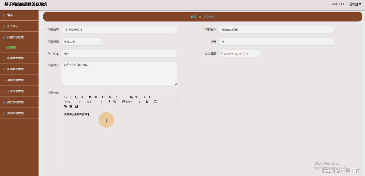Expand the 问题类型管理 sidebar menu
The width and height of the screenshot is (365, 176).
pyautogui.click(x=19, y=58)
